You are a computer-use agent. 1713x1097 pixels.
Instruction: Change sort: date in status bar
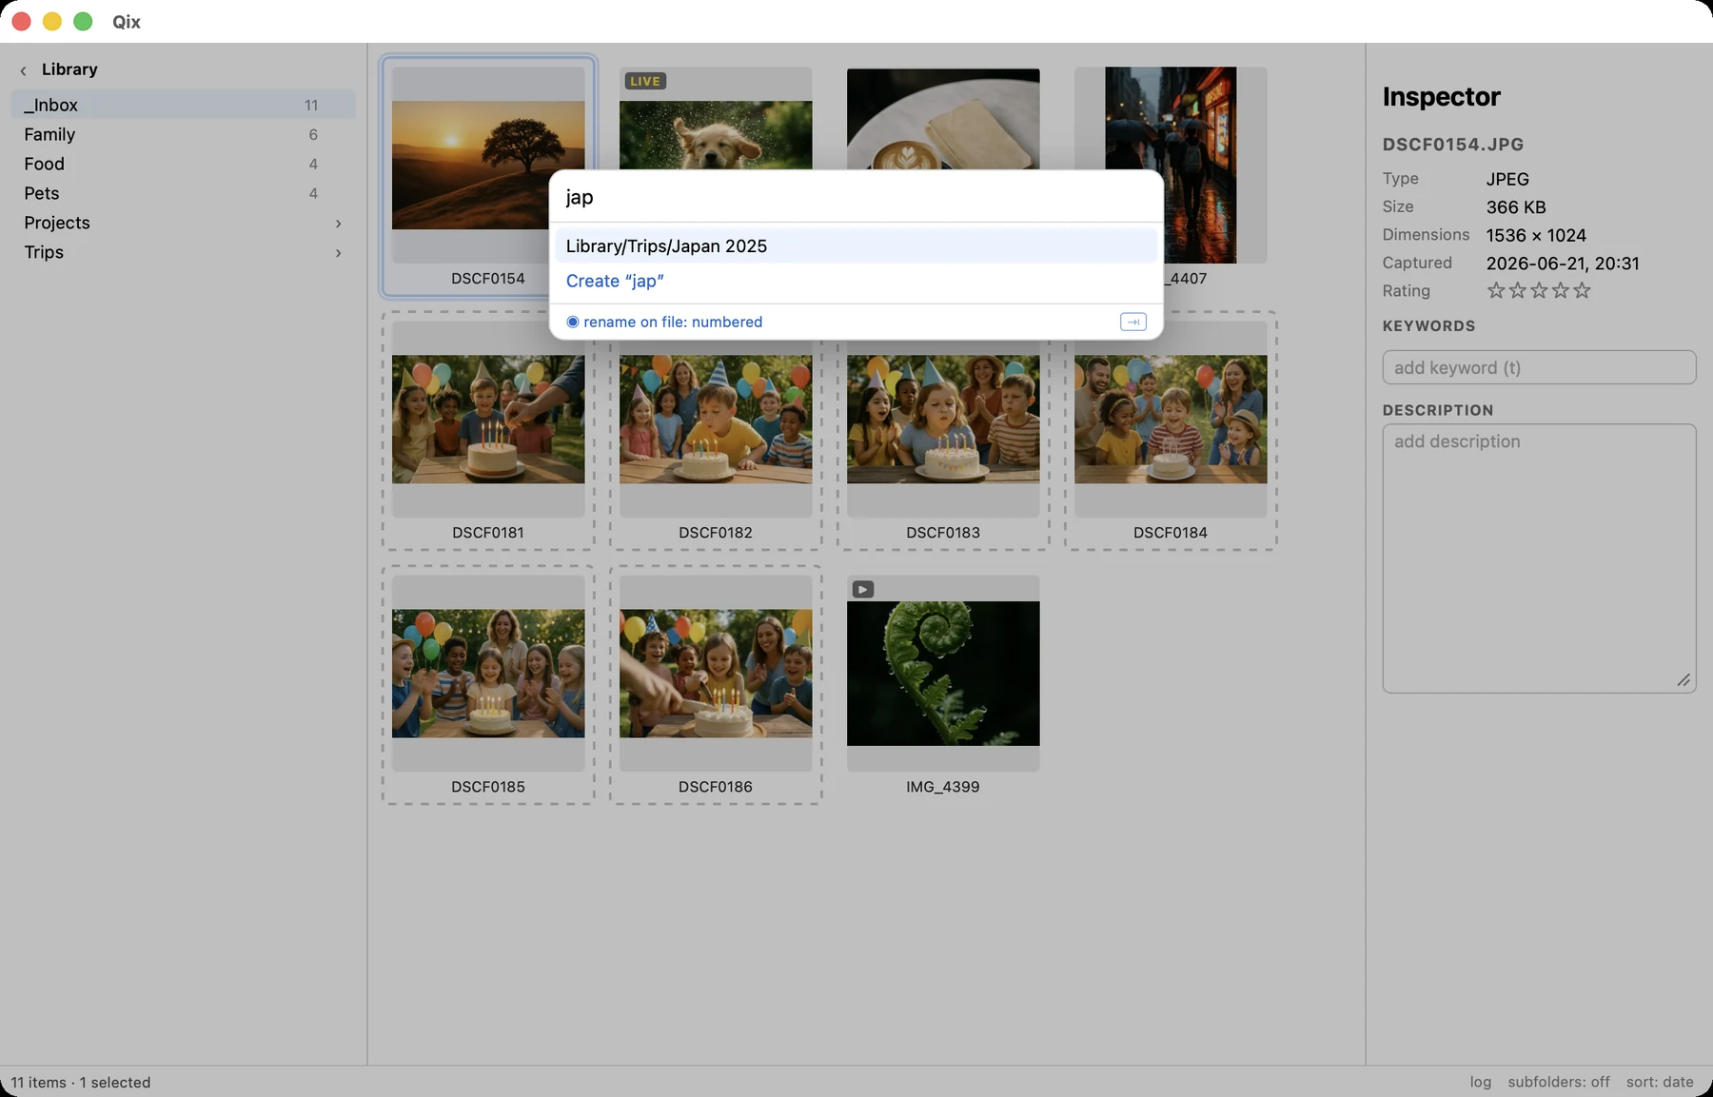(1660, 1082)
